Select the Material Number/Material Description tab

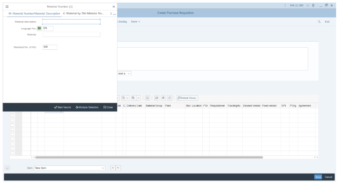34,14
